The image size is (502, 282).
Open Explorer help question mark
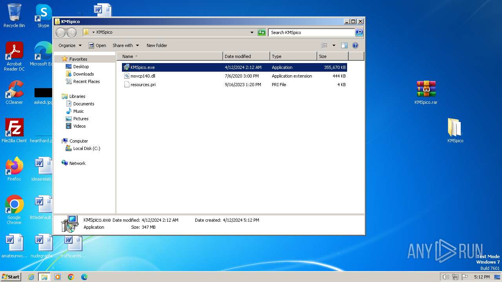(x=355, y=45)
